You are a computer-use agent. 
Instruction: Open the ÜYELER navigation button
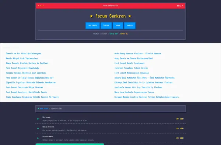(106, 25)
